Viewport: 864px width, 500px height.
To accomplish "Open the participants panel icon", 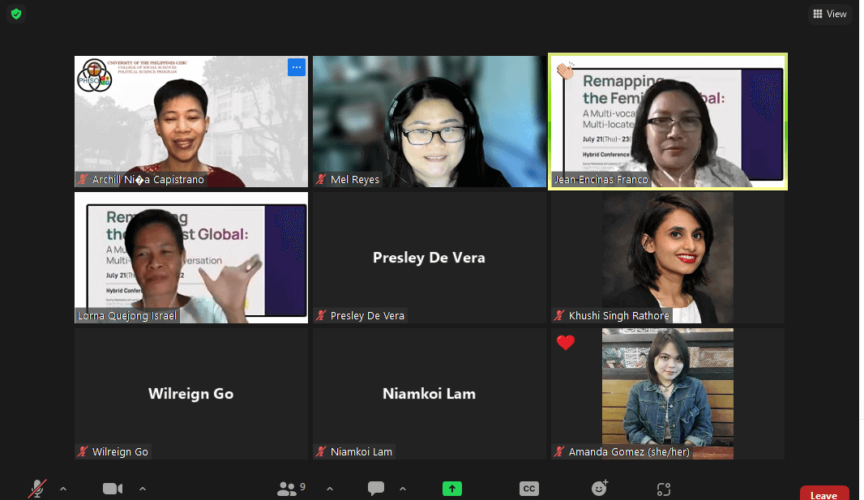I will point(287,488).
